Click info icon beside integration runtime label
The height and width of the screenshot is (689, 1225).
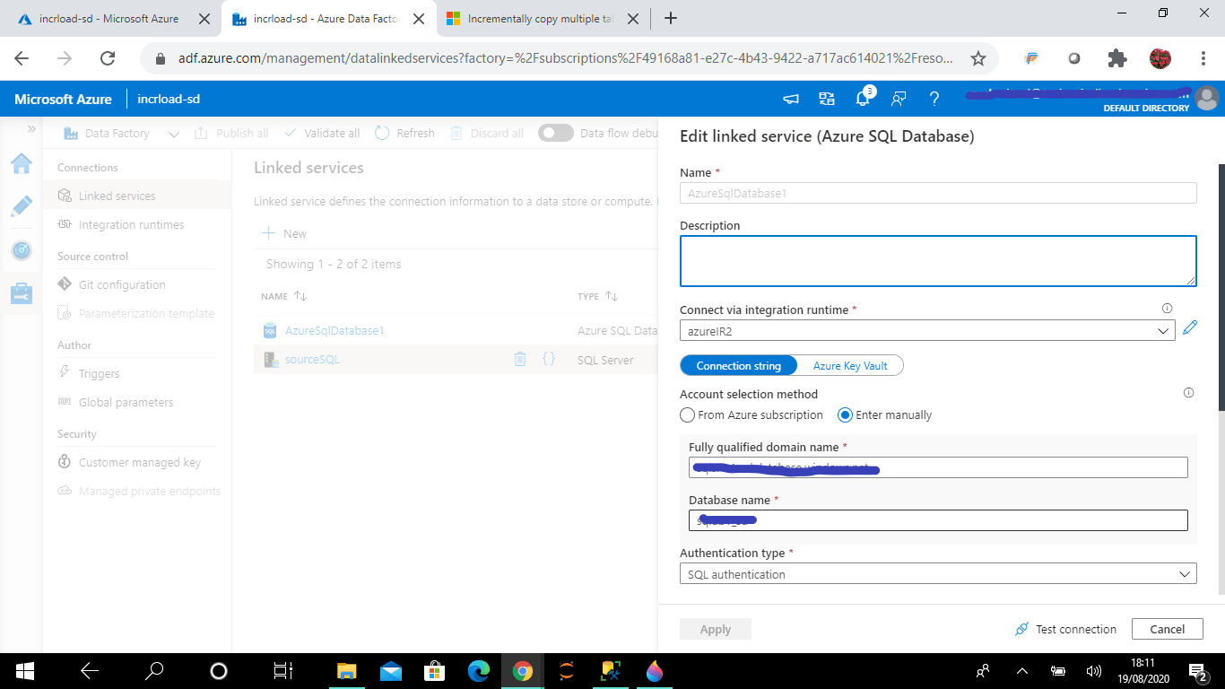(1167, 308)
